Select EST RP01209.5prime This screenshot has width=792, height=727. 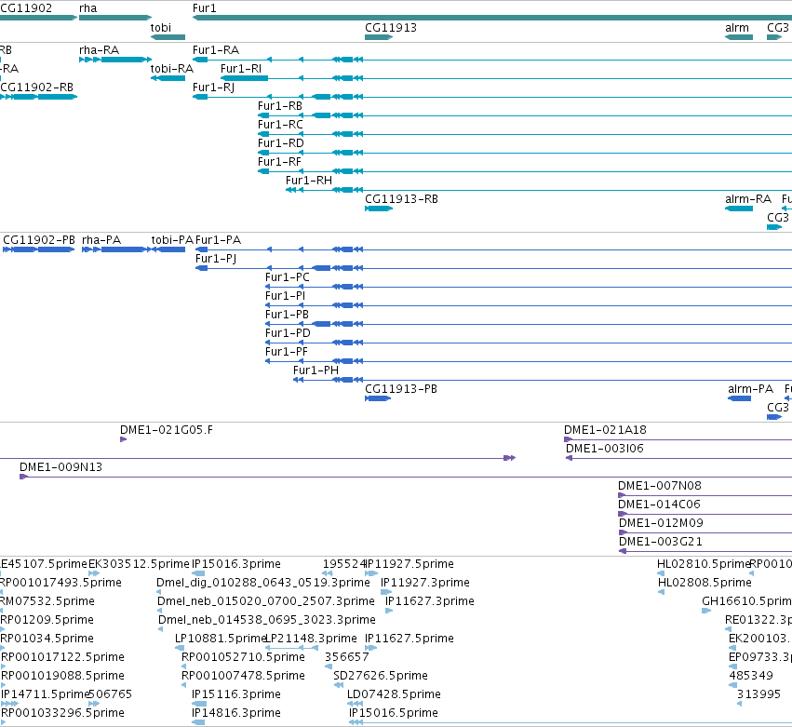coord(47,621)
